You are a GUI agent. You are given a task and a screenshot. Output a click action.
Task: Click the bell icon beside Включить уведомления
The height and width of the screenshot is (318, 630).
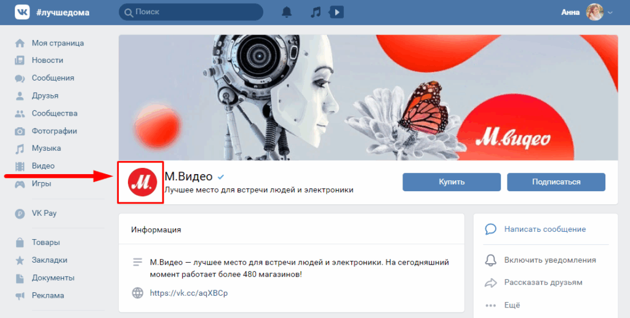click(x=490, y=260)
